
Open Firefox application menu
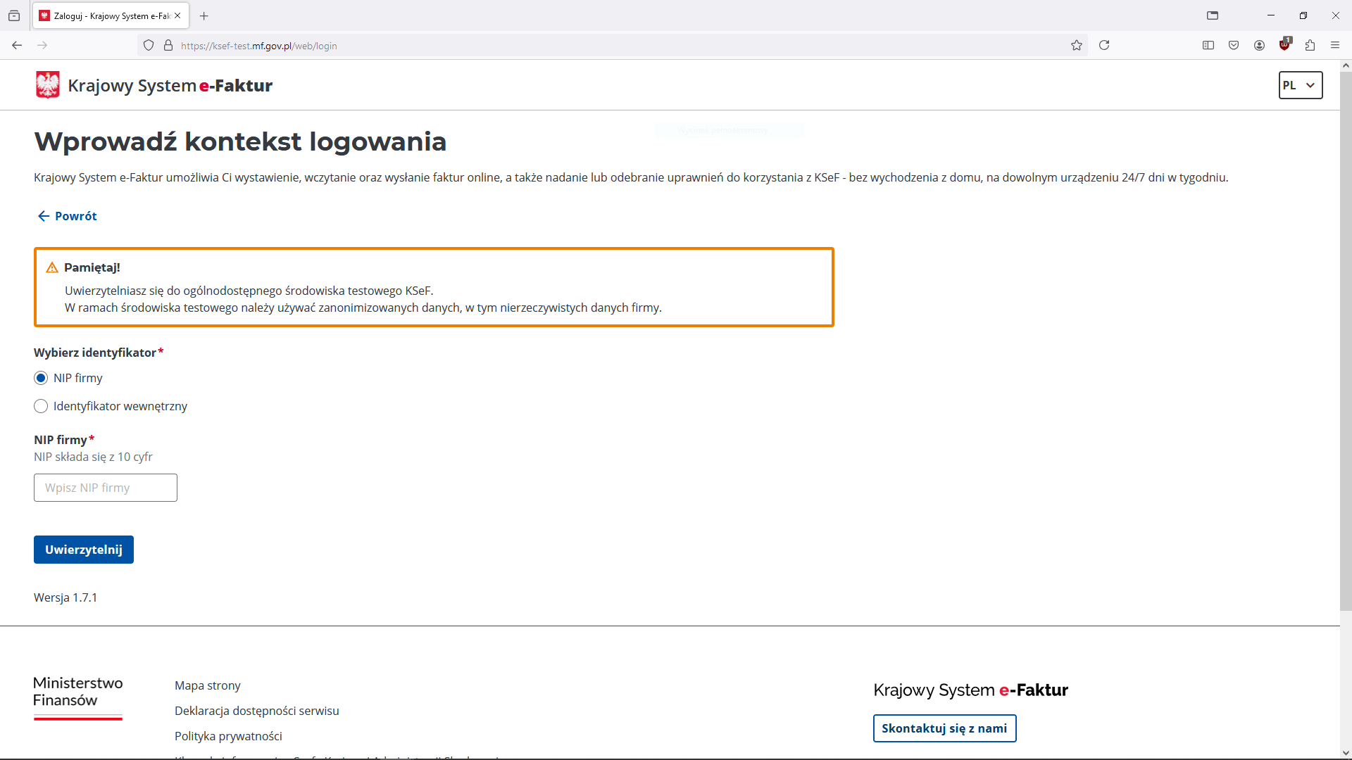pyautogui.click(x=1335, y=45)
